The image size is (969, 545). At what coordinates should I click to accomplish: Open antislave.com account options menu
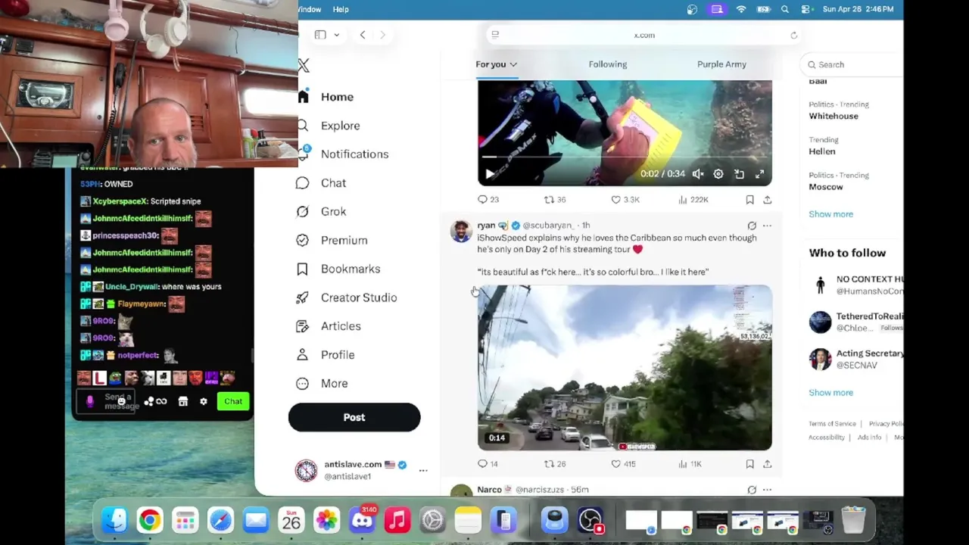tap(423, 471)
